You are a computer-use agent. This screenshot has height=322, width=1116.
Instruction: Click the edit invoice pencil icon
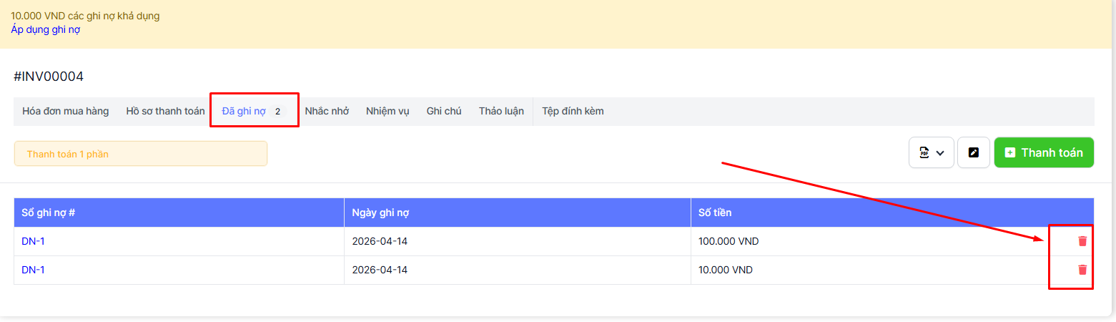pyautogui.click(x=973, y=152)
